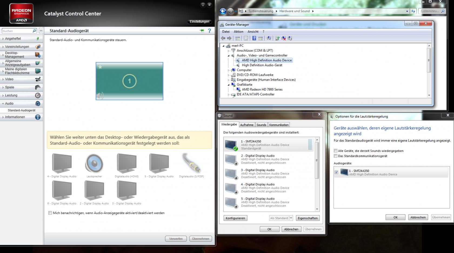This screenshot has height=253, width=454.
Task: Switch to the Sounds tab in Sound dialog
Action: click(x=261, y=125)
